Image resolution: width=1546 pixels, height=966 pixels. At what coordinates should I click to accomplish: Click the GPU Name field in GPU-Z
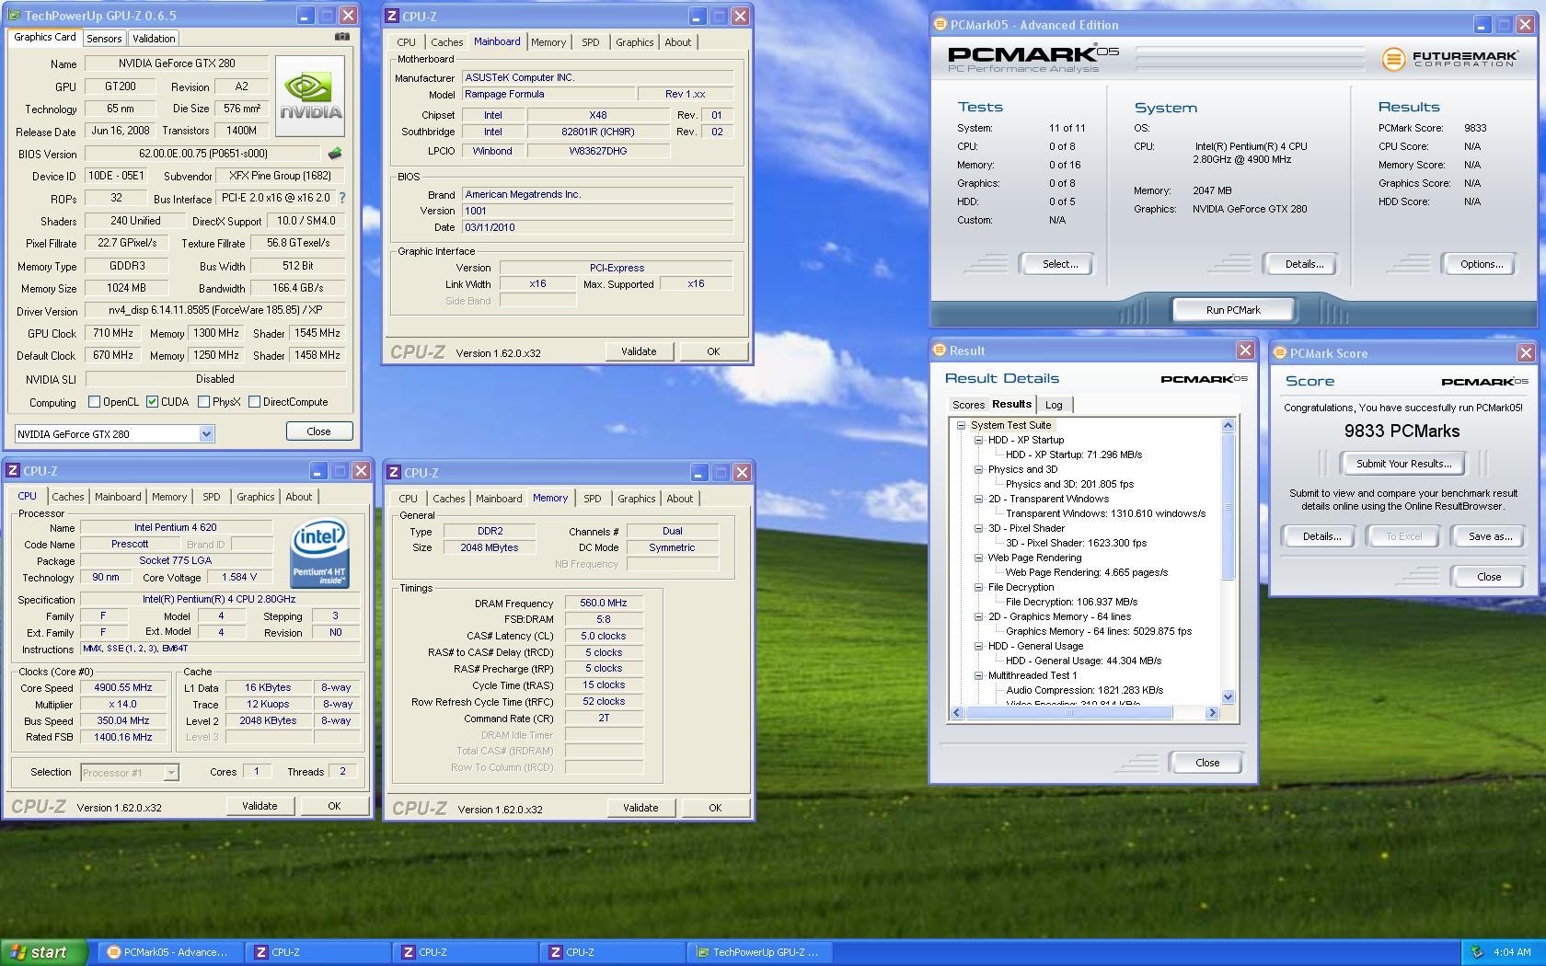(177, 63)
